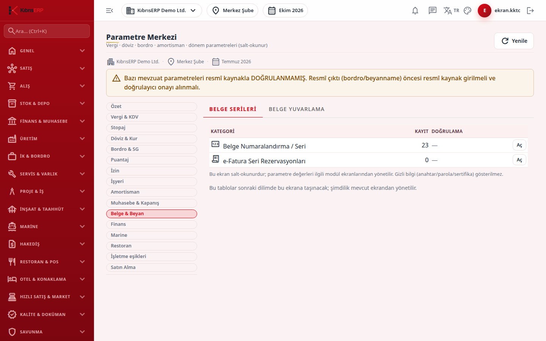Expand the Proje & İş chevron
This screenshot has height=341, width=546.
coord(82,191)
